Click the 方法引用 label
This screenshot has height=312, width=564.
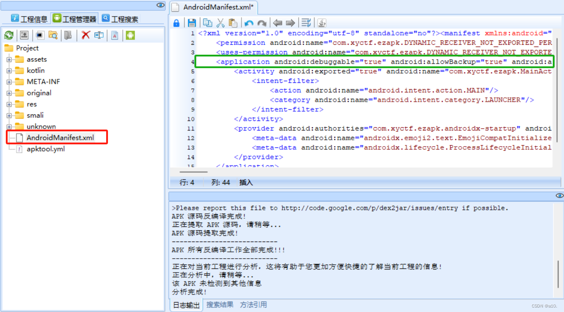coord(254,304)
